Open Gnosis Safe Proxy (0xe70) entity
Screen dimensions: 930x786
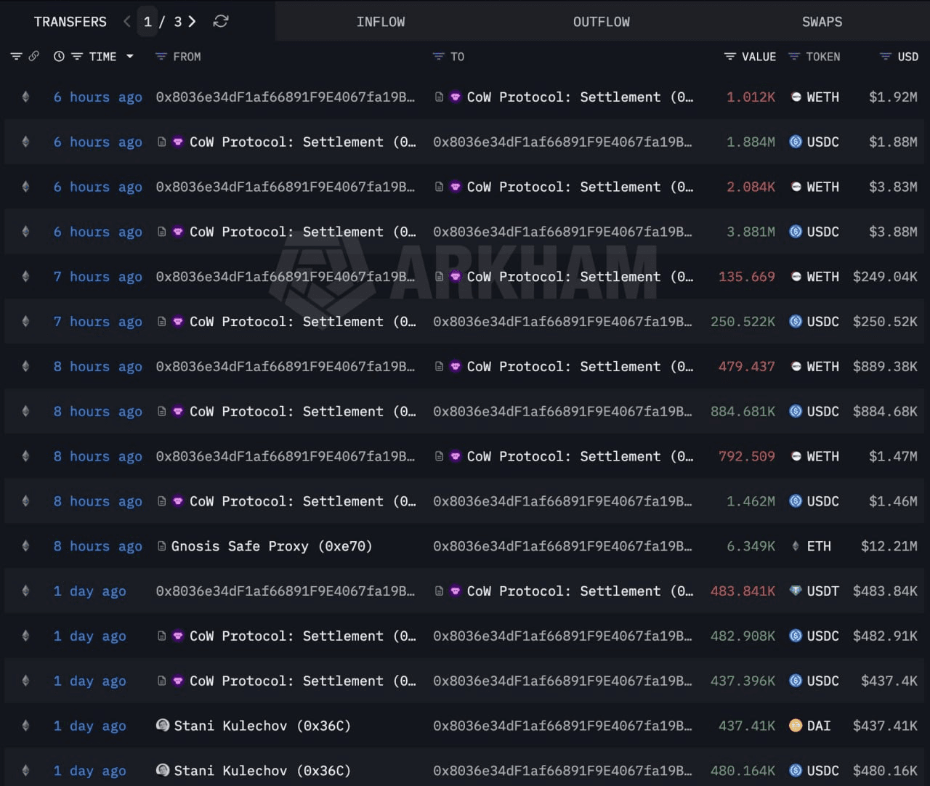tap(274, 546)
